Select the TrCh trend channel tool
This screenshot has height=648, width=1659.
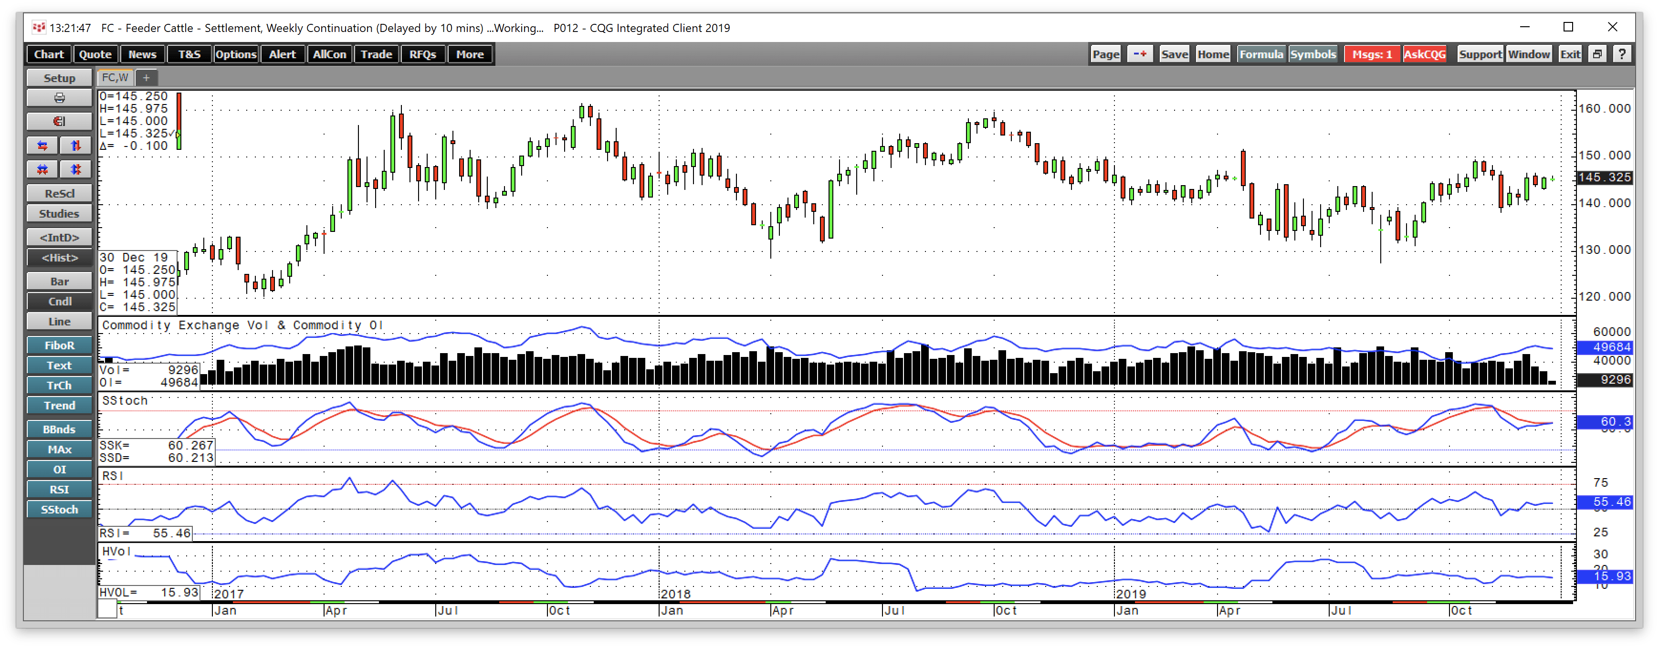click(x=59, y=385)
